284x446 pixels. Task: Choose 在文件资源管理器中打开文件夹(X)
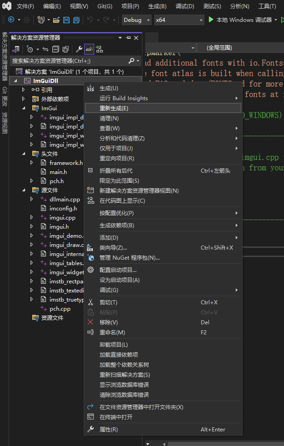(163, 407)
